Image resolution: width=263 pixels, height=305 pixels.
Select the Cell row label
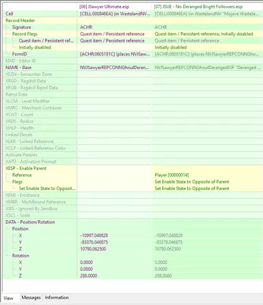click(10, 14)
